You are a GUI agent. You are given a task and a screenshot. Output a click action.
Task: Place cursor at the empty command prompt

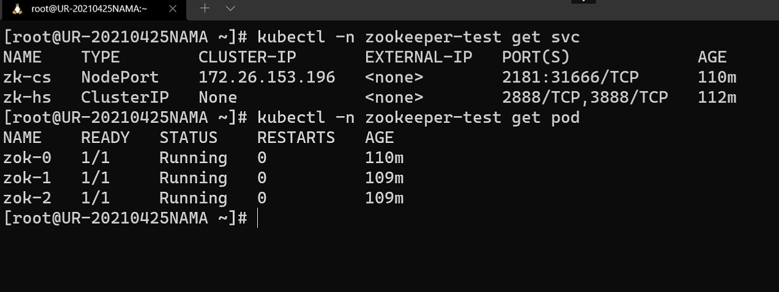258,218
